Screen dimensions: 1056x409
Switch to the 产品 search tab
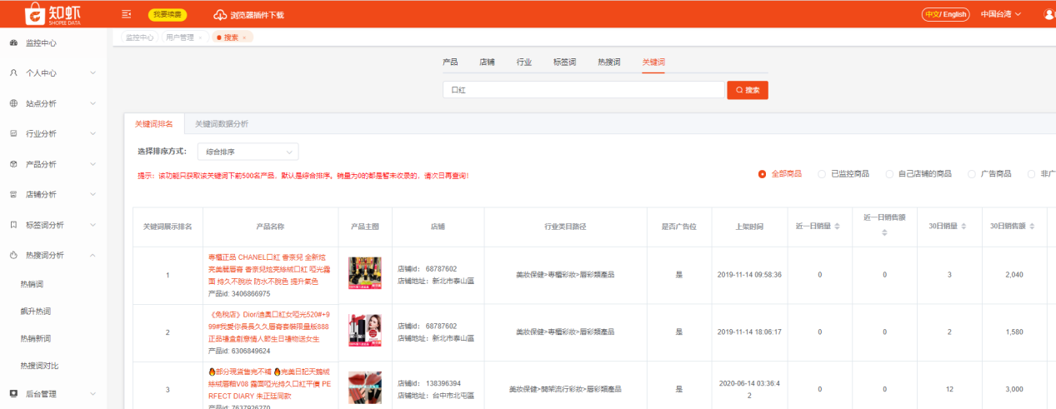click(450, 62)
